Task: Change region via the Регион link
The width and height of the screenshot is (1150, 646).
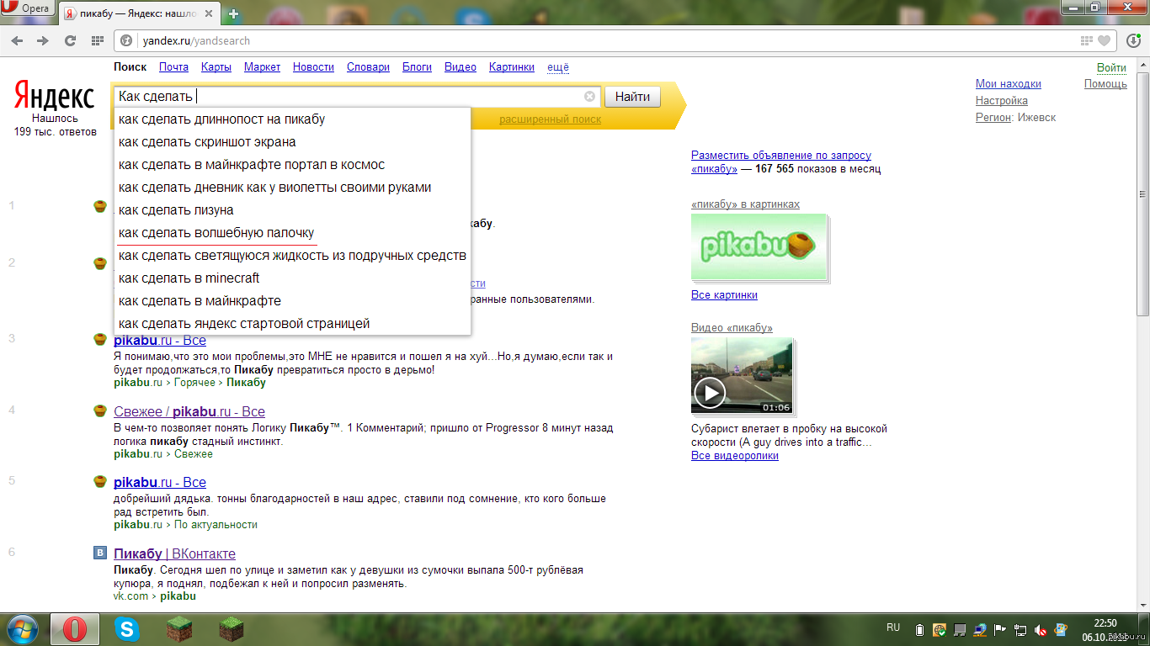Action: [993, 118]
